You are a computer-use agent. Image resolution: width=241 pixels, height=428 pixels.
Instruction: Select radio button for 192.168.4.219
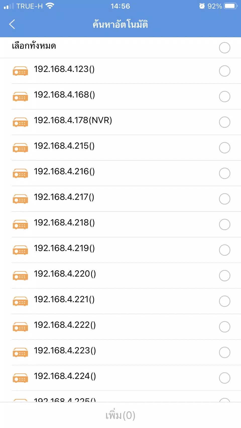pyautogui.click(x=224, y=250)
